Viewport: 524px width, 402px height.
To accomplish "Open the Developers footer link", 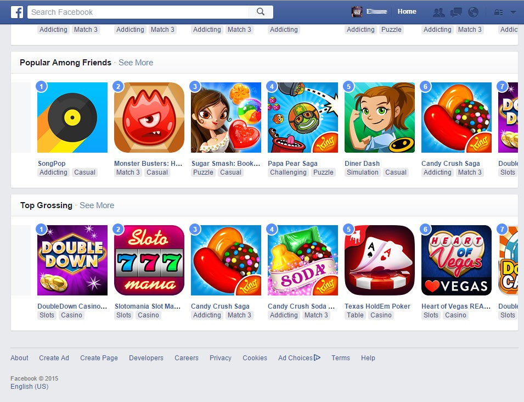I will [146, 358].
